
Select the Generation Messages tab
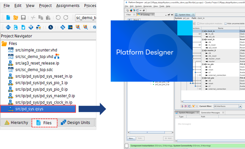point(210,112)
